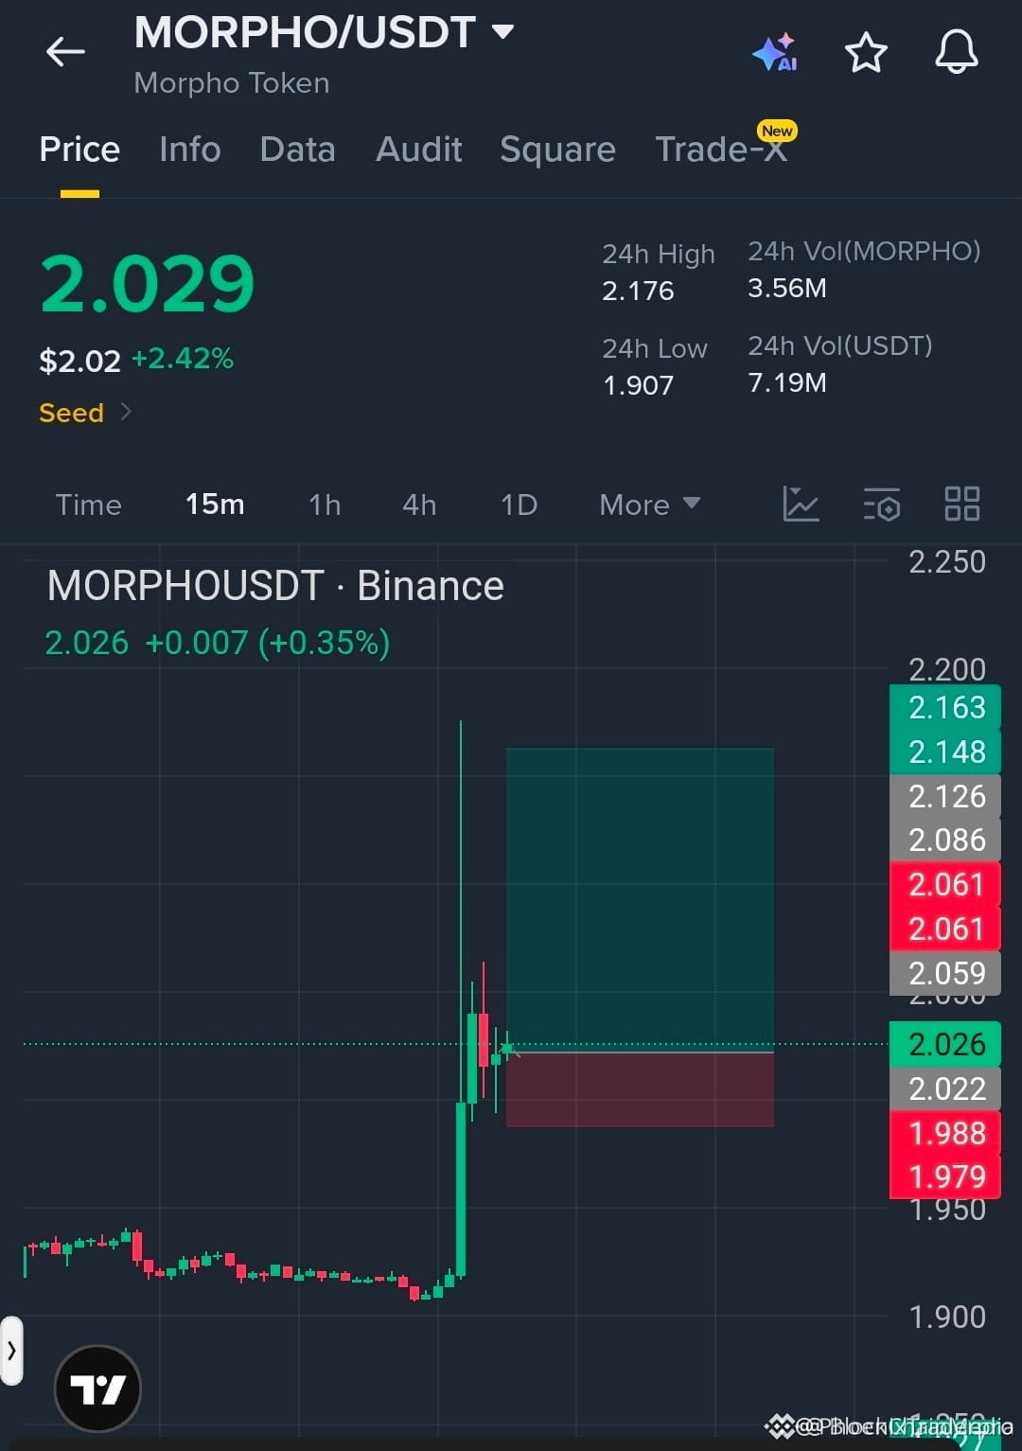The width and height of the screenshot is (1022, 1451).
Task: Select the 1h chart interval
Action: tap(325, 504)
